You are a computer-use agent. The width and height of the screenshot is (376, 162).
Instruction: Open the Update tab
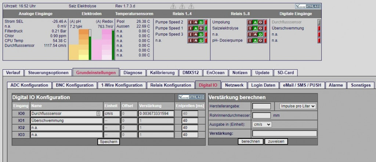click(262, 73)
